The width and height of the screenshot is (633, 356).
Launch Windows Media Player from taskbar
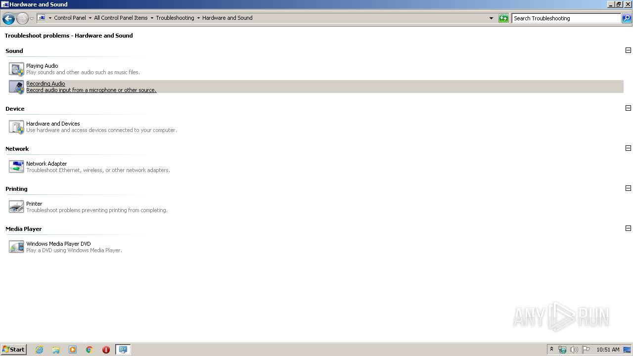coord(73,350)
